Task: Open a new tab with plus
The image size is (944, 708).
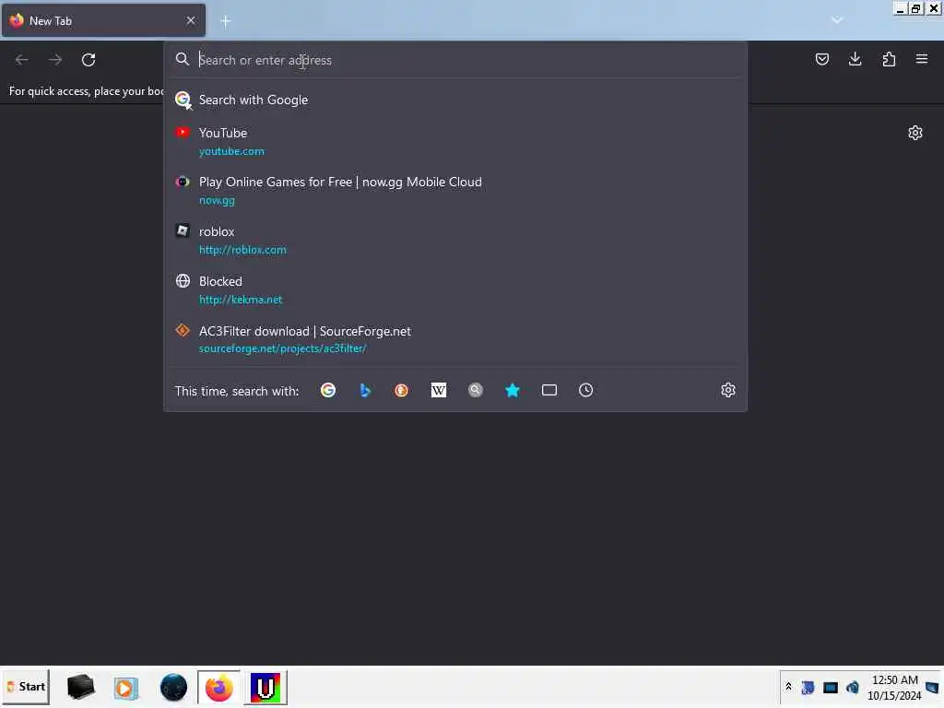Action: tap(226, 21)
